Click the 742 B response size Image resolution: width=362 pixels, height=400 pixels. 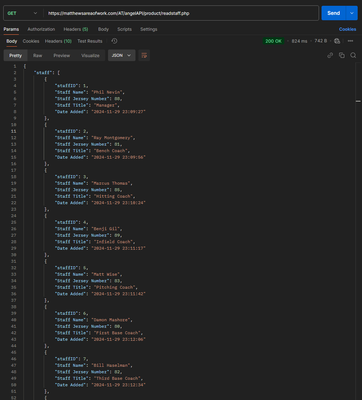click(321, 41)
